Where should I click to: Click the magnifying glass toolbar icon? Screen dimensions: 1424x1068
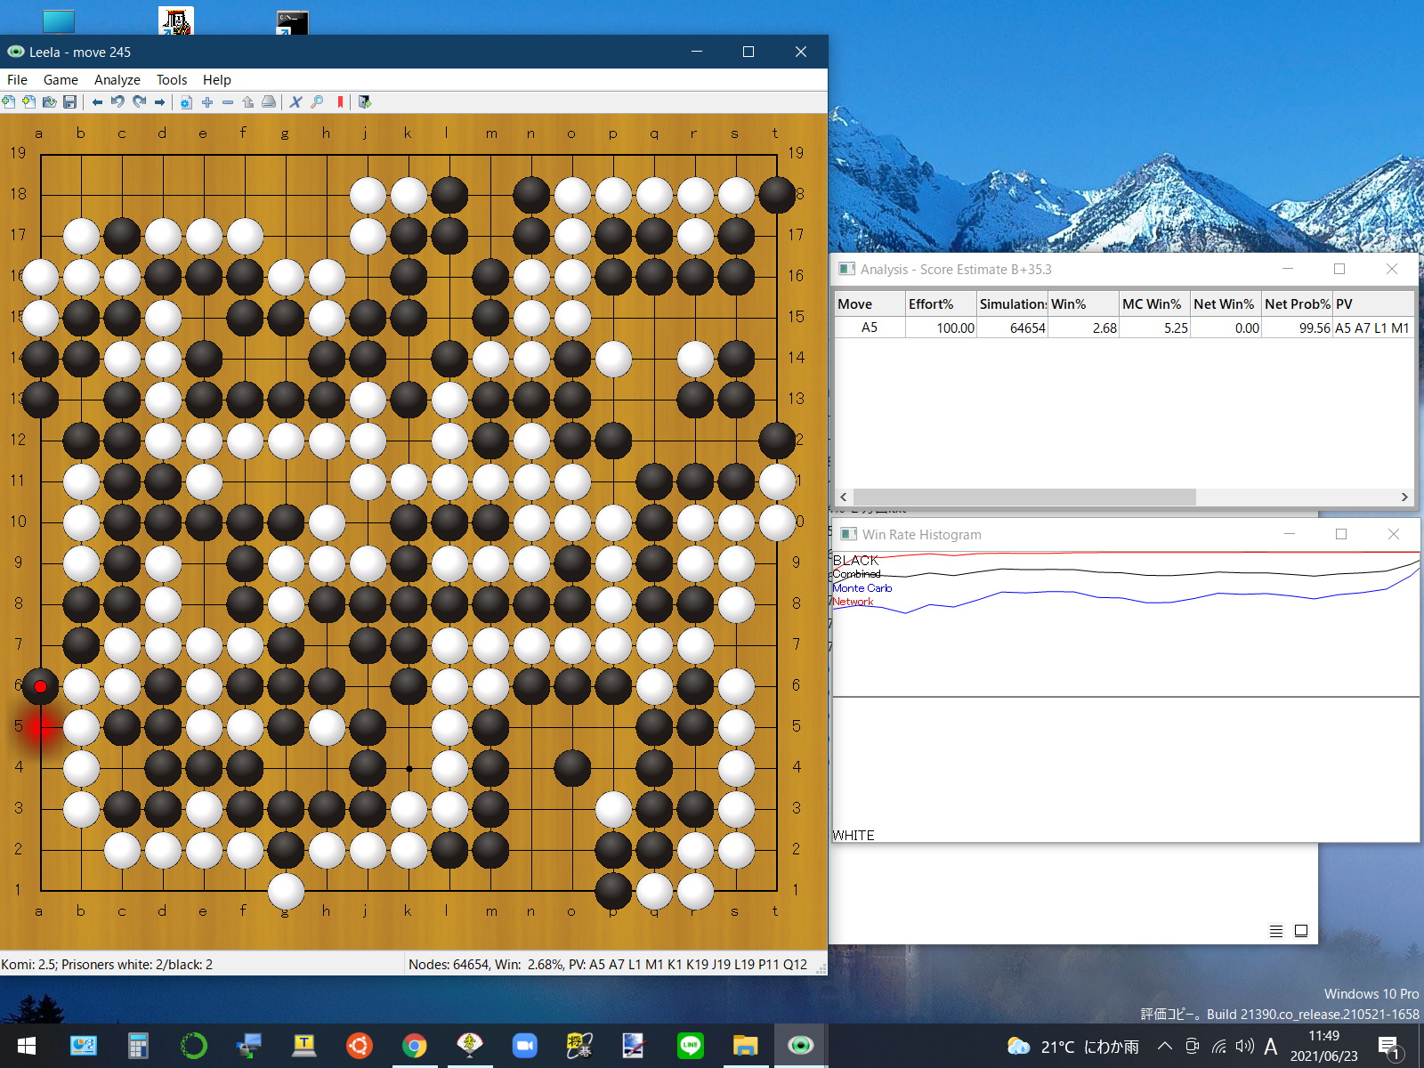[x=317, y=102]
